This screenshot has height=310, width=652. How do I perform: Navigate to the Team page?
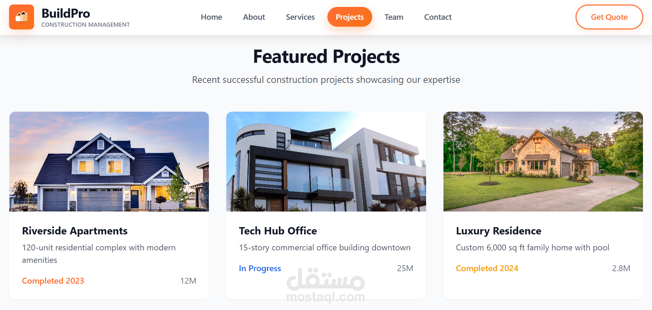pos(394,17)
